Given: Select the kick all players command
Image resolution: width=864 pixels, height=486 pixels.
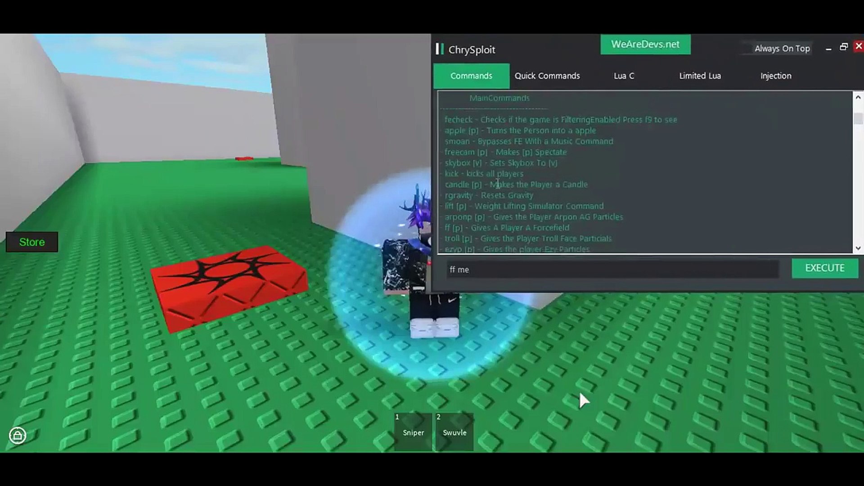Looking at the screenshot, I should click(x=484, y=173).
